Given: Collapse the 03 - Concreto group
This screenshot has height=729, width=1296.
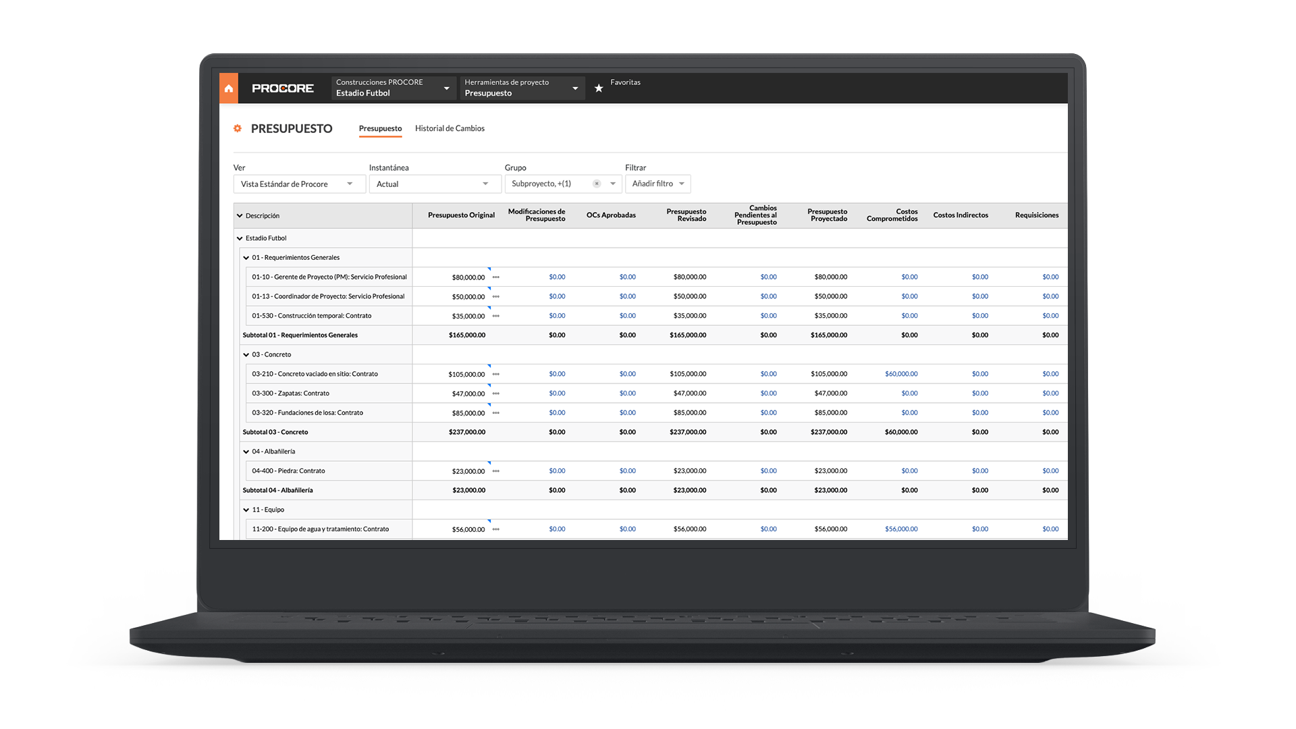Looking at the screenshot, I should (x=246, y=354).
